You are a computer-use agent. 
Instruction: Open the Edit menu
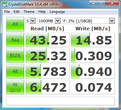tap(17, 12)
